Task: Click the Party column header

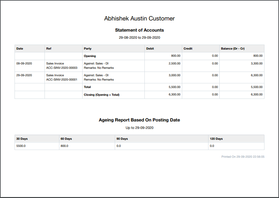Action: (x=88, y=49)
